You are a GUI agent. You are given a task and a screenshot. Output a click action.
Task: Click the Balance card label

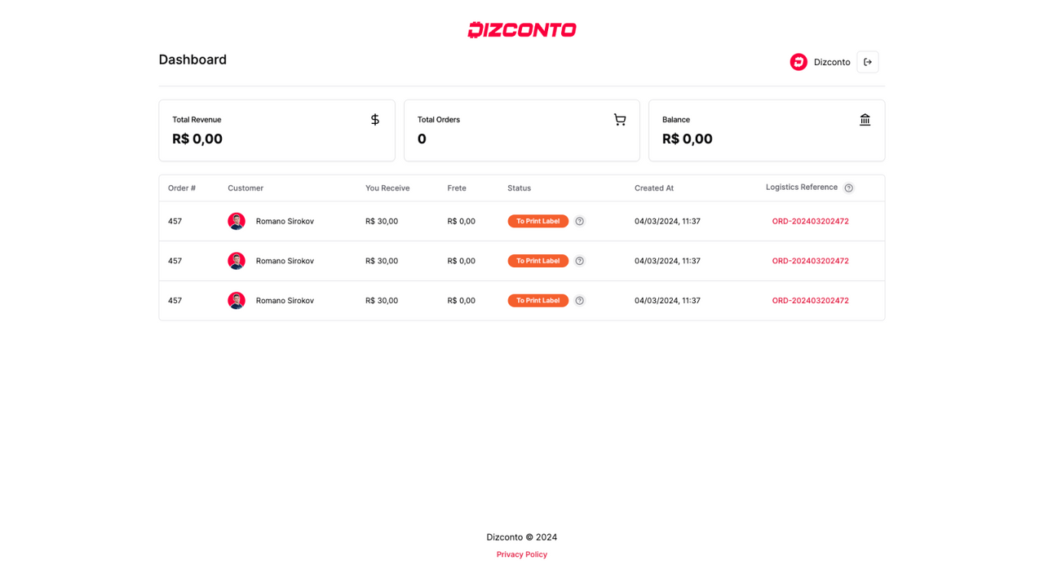click(x=676, y=120)
